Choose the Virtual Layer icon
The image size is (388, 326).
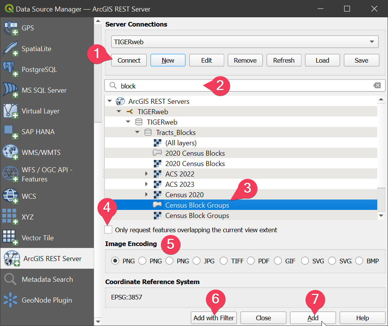pyautogui.click(x=10, y=111)
